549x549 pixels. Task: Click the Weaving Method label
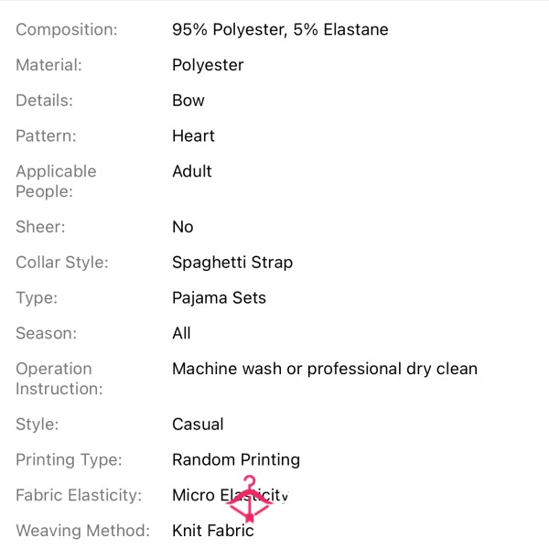pos(83,531)
